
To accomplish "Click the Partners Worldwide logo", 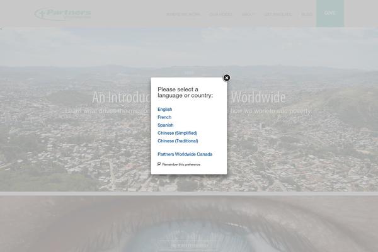I will click(x=63, y=13).
